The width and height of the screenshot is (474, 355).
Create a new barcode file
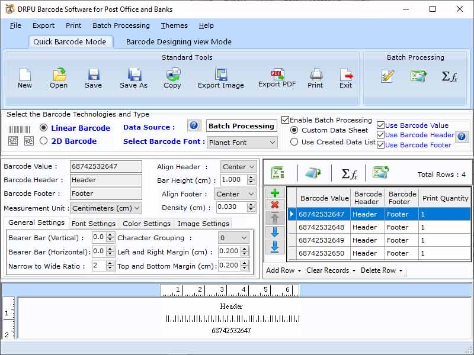(x=24, y=77)
